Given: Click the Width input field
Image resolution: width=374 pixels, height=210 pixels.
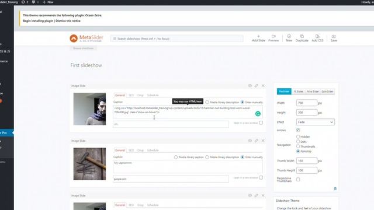Looking at the screenshot, I should point(306,103).
